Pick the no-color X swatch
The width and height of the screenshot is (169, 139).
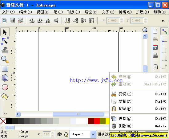(3, 121)
